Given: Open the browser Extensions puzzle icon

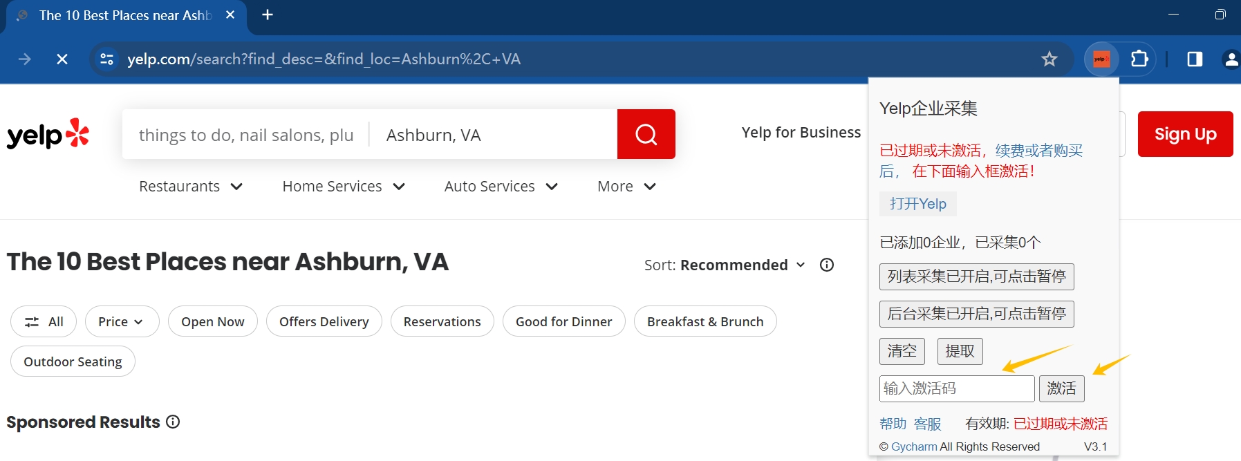Looking at the screenshot, I should point(1139,59).
